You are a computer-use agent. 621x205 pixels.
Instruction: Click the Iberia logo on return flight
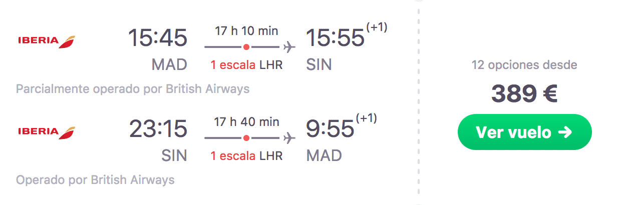(46, 132)
